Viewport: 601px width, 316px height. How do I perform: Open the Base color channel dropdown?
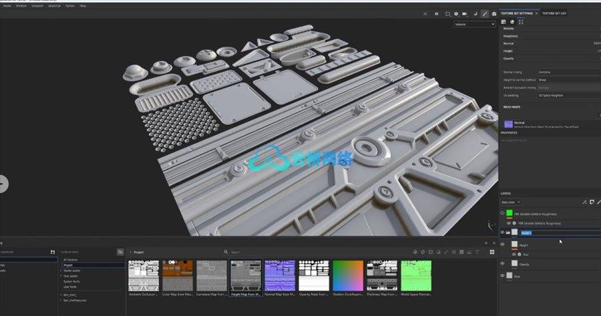(511, 202)
